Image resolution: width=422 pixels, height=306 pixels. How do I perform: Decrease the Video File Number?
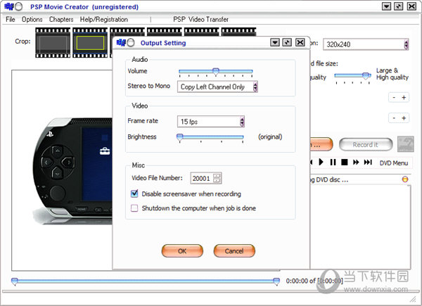[x=217, y=181]
